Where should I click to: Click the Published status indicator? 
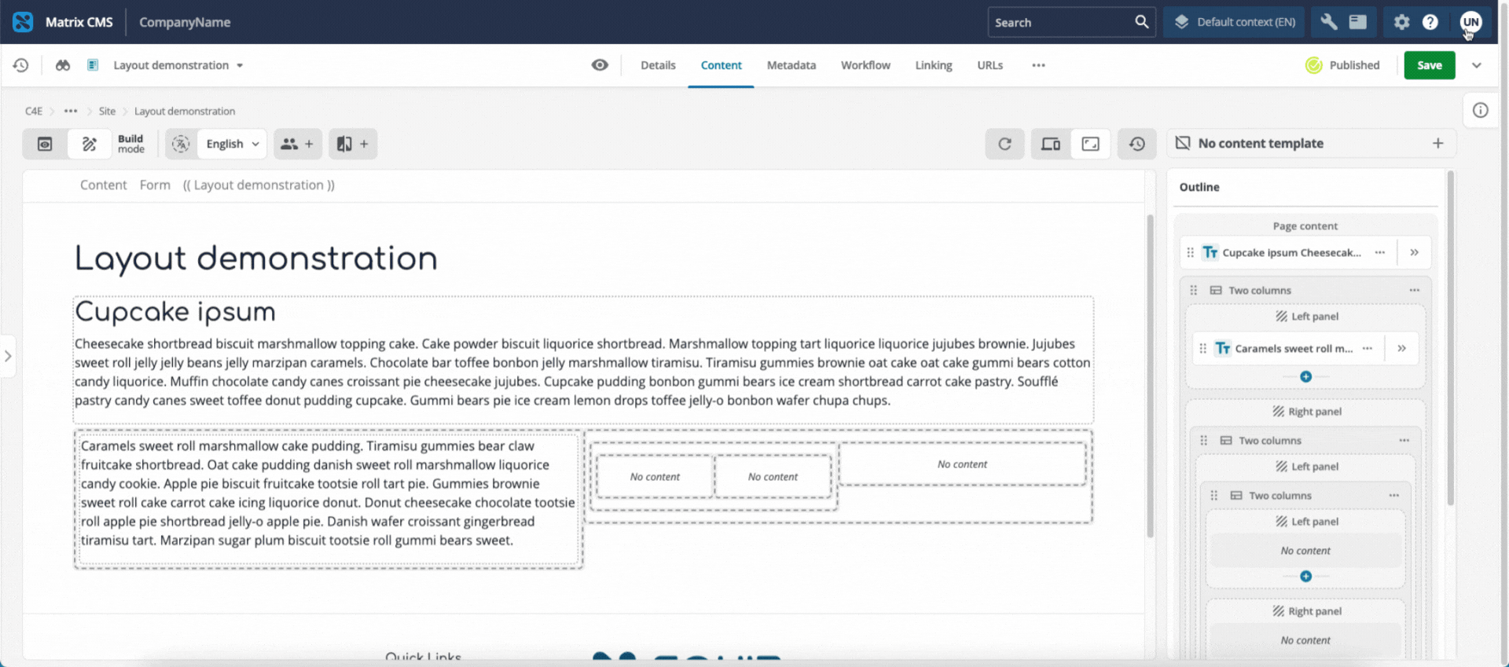tap(1342, 65)
